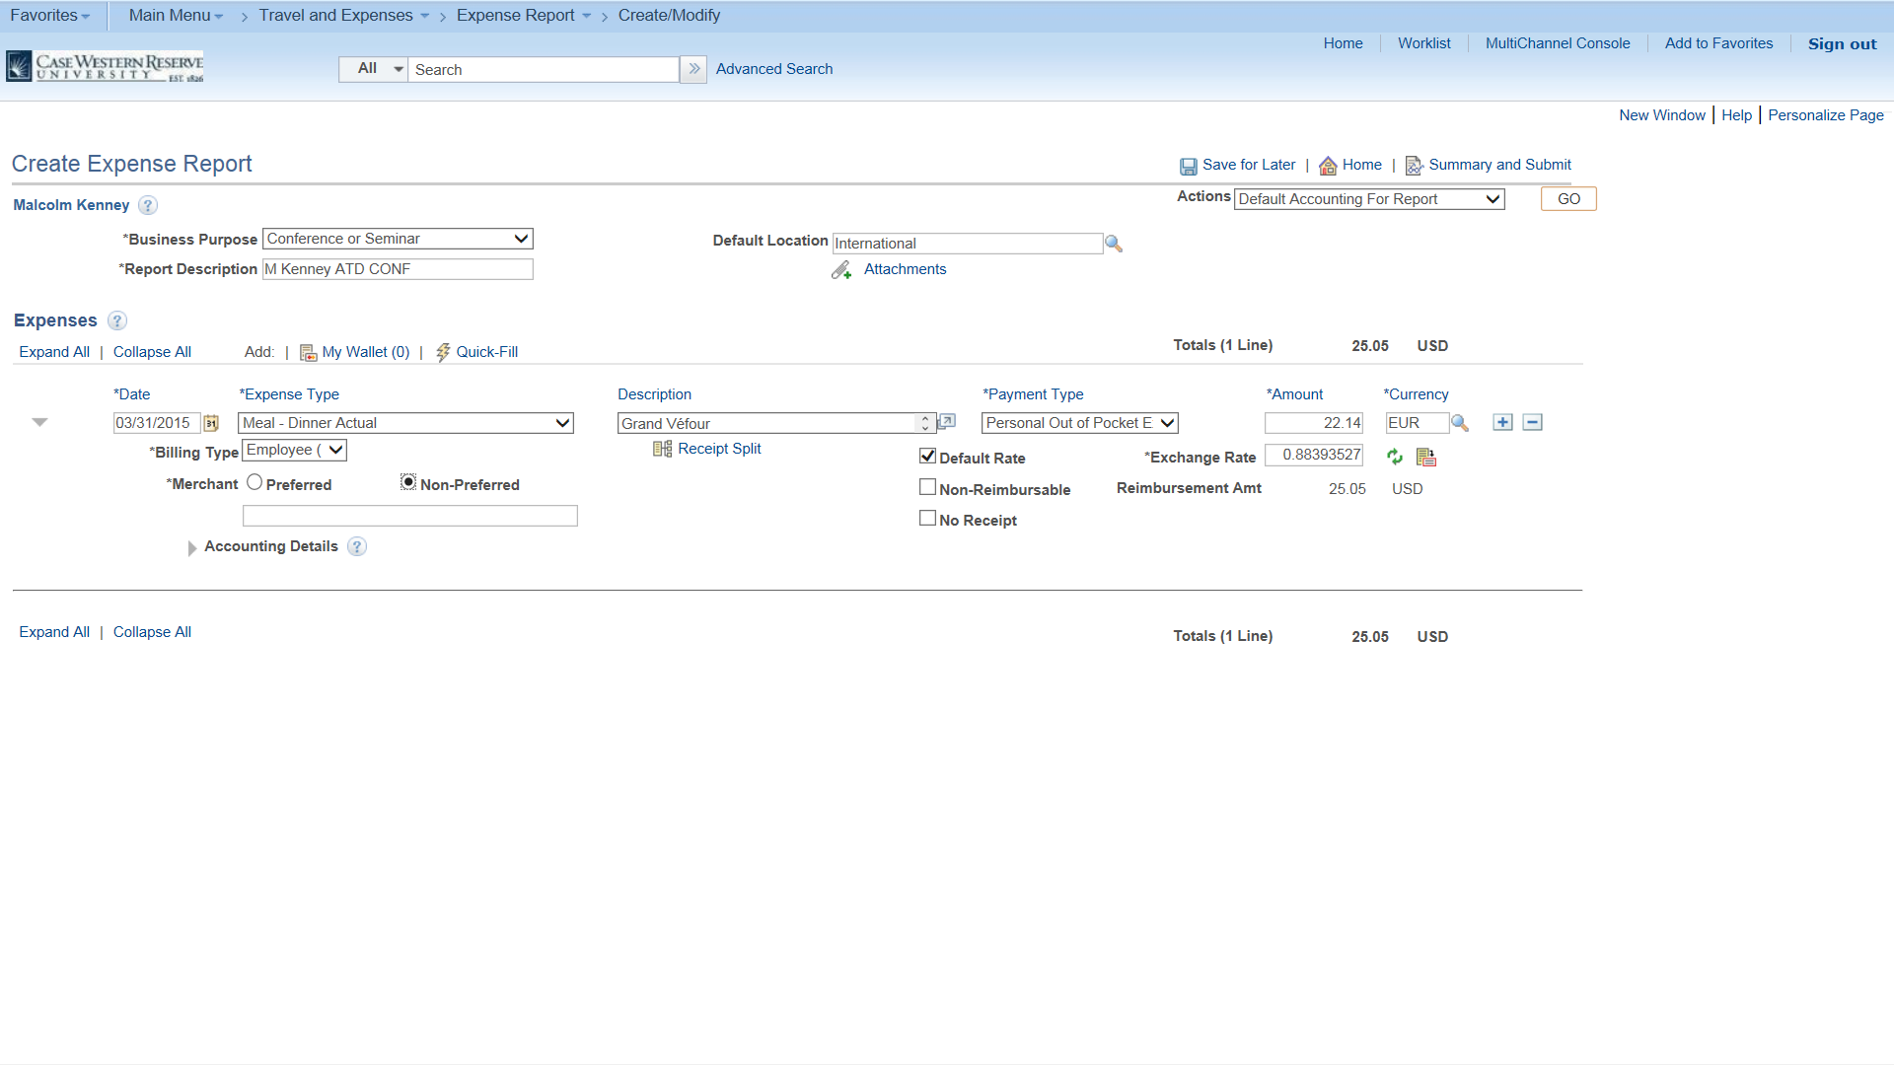Collapse the expense line arrow
Viewport: 1894px width, 1065px height.
[x=39, y=422]
